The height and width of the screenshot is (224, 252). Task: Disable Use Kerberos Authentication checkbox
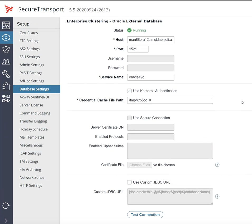point(129,91)
